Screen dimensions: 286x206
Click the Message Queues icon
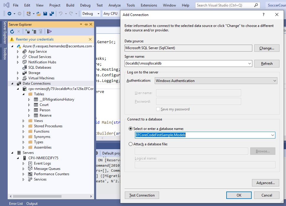pyautogui.click(x=30, y=169)
